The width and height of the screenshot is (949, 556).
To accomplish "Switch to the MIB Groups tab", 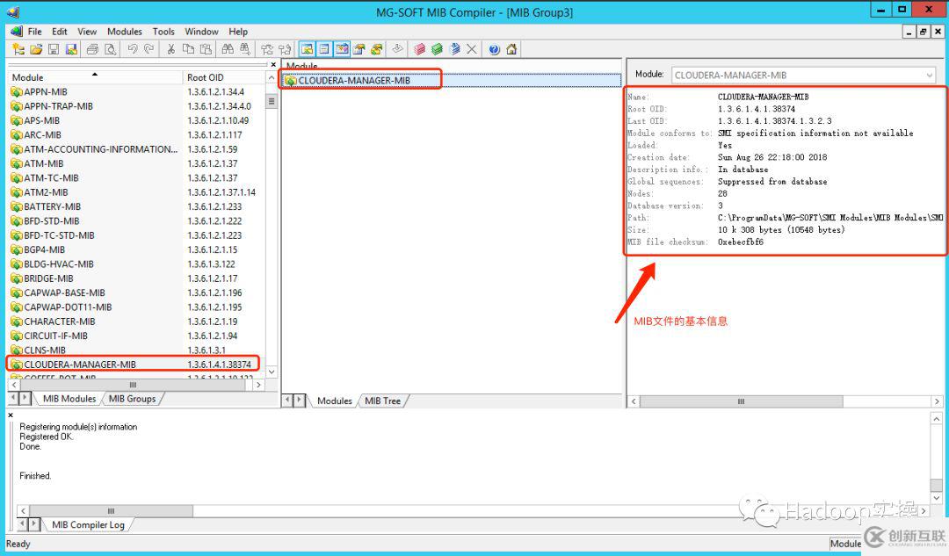I will (x=132, y=399).
